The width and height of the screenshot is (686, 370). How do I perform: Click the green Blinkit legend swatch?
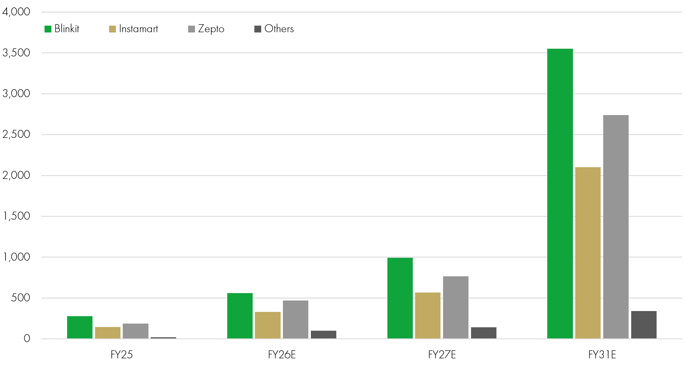click(x=48, y=29)
